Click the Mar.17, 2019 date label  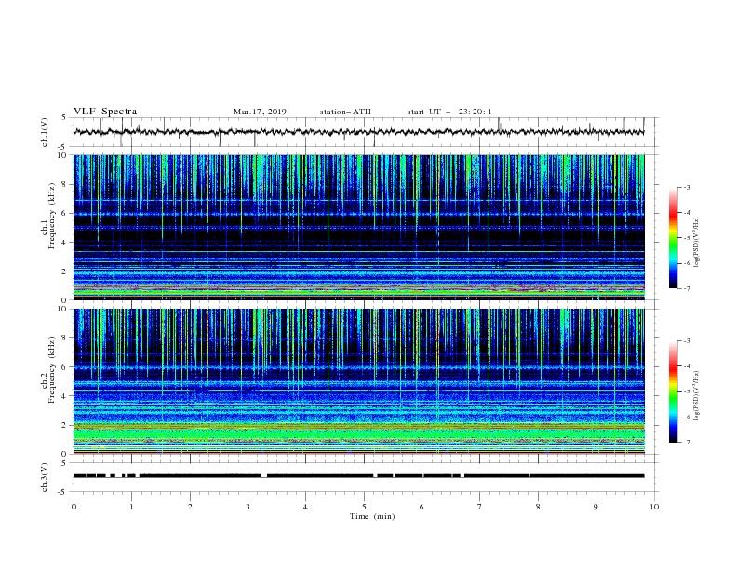[260, 112]
